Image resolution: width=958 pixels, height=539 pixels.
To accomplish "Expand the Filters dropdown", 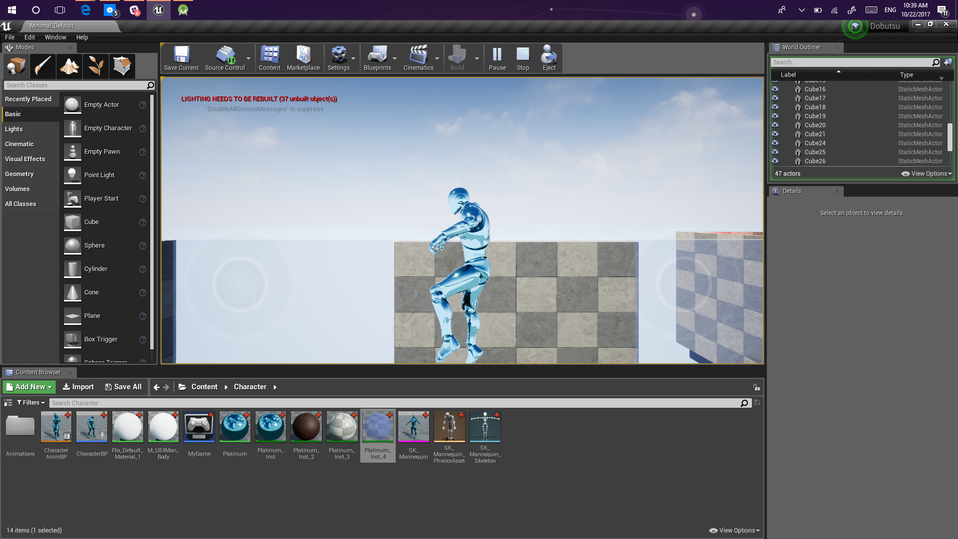I will coord(31,403).
